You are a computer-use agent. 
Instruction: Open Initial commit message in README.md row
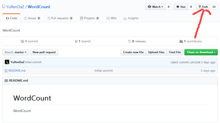click(104, 70)
